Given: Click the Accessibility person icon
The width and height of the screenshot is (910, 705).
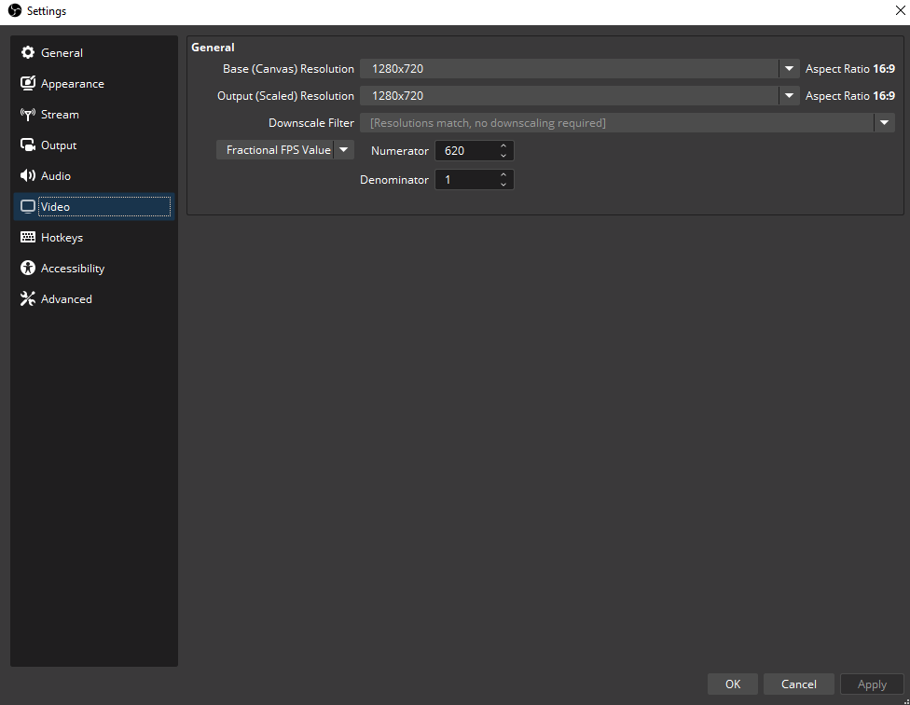Looking at the screenshot, I should click(28, 269).
